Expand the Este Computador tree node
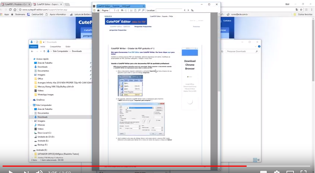Screen dimensions: 315x173 point(31,105)
